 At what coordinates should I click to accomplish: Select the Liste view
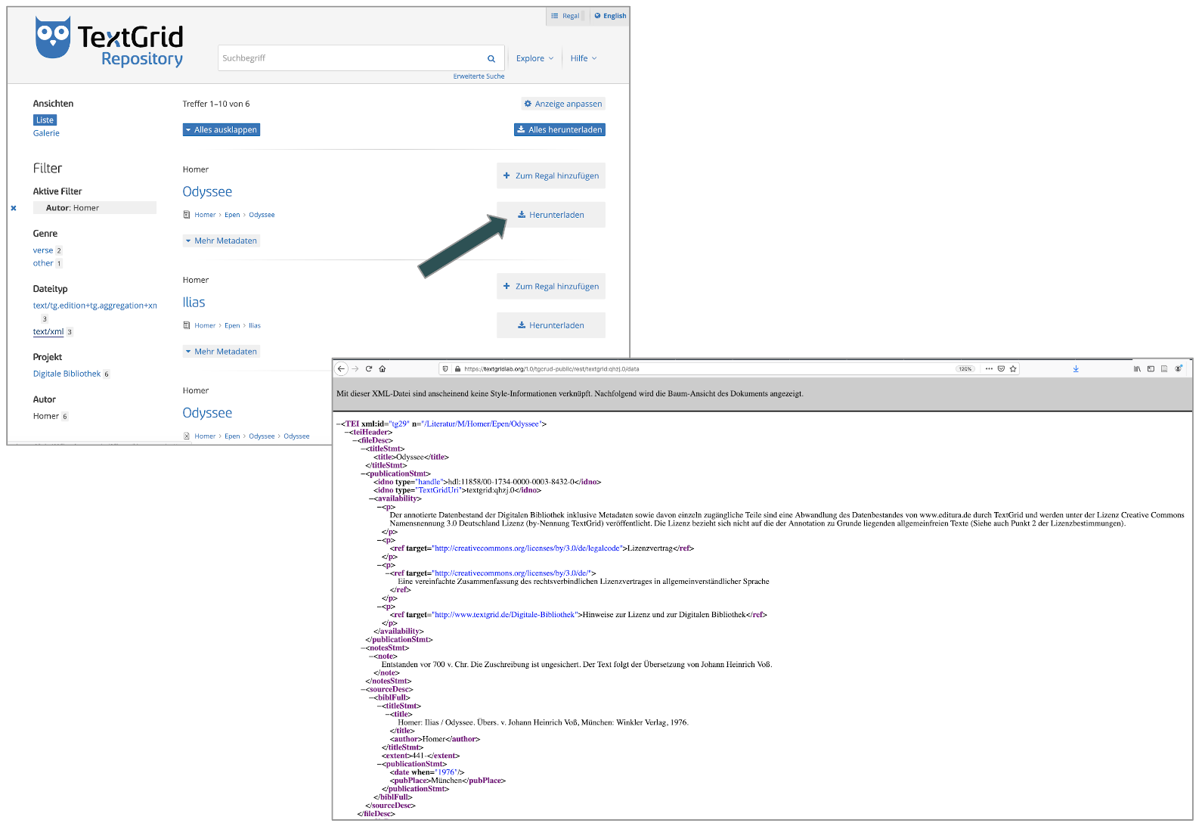(45, 120)
